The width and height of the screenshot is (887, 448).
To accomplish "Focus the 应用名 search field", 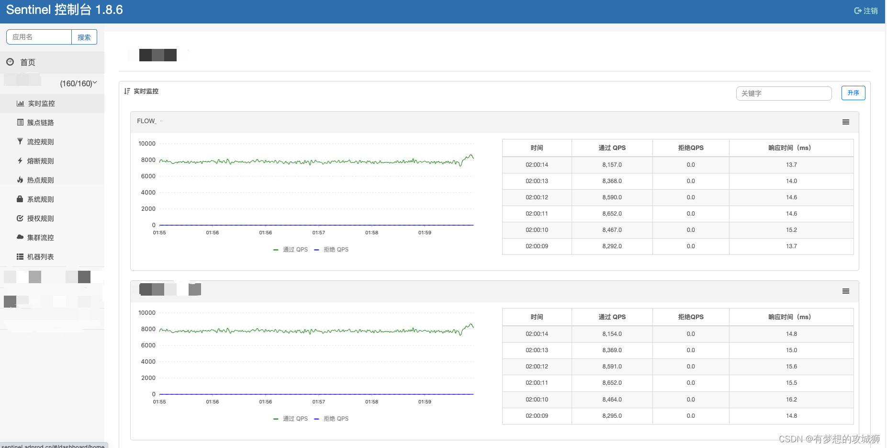I will [39, 37].
